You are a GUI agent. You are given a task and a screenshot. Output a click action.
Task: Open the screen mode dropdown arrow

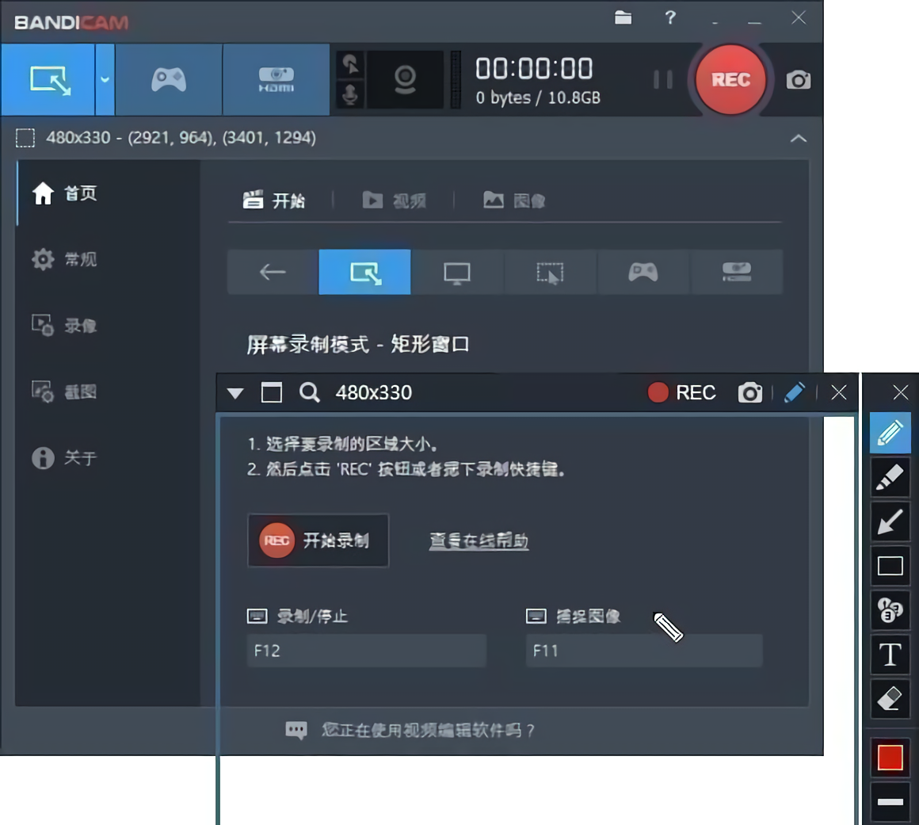(105, 80)
